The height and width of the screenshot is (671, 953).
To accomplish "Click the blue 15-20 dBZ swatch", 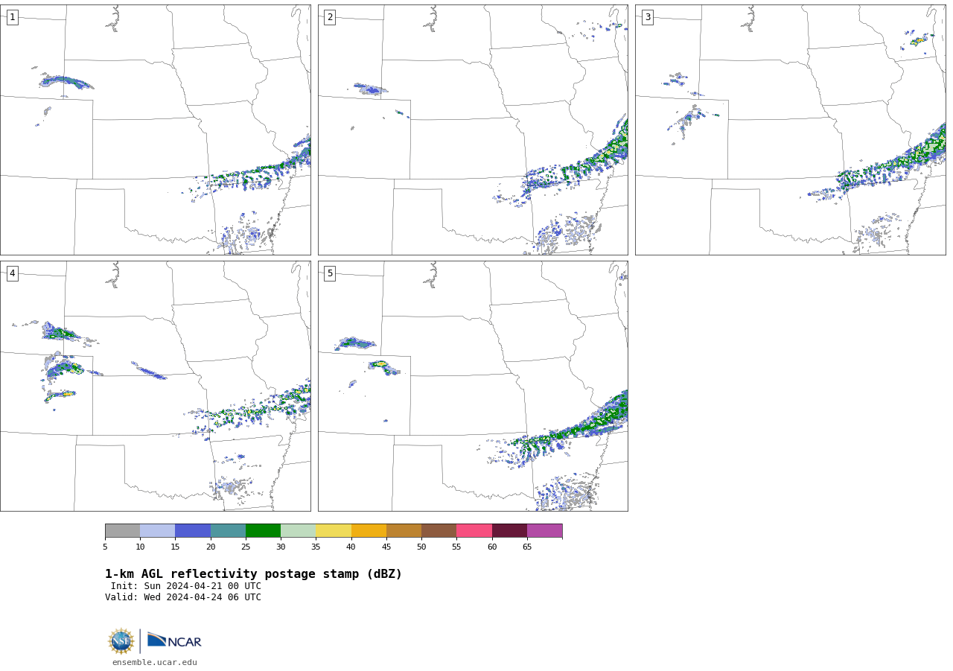I will point(193,531).
